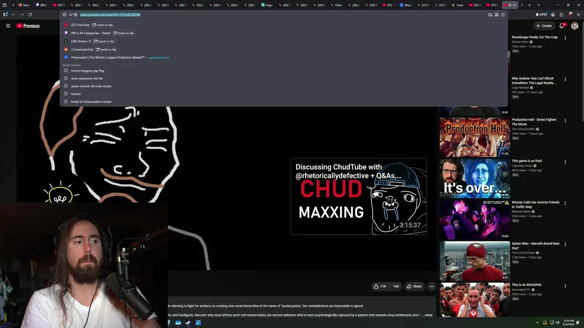
Task: Share the video using Share button
Action: 414,287
